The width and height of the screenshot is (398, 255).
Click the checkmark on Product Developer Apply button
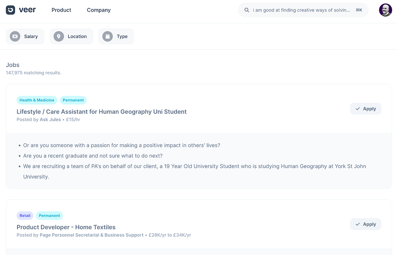358,224
